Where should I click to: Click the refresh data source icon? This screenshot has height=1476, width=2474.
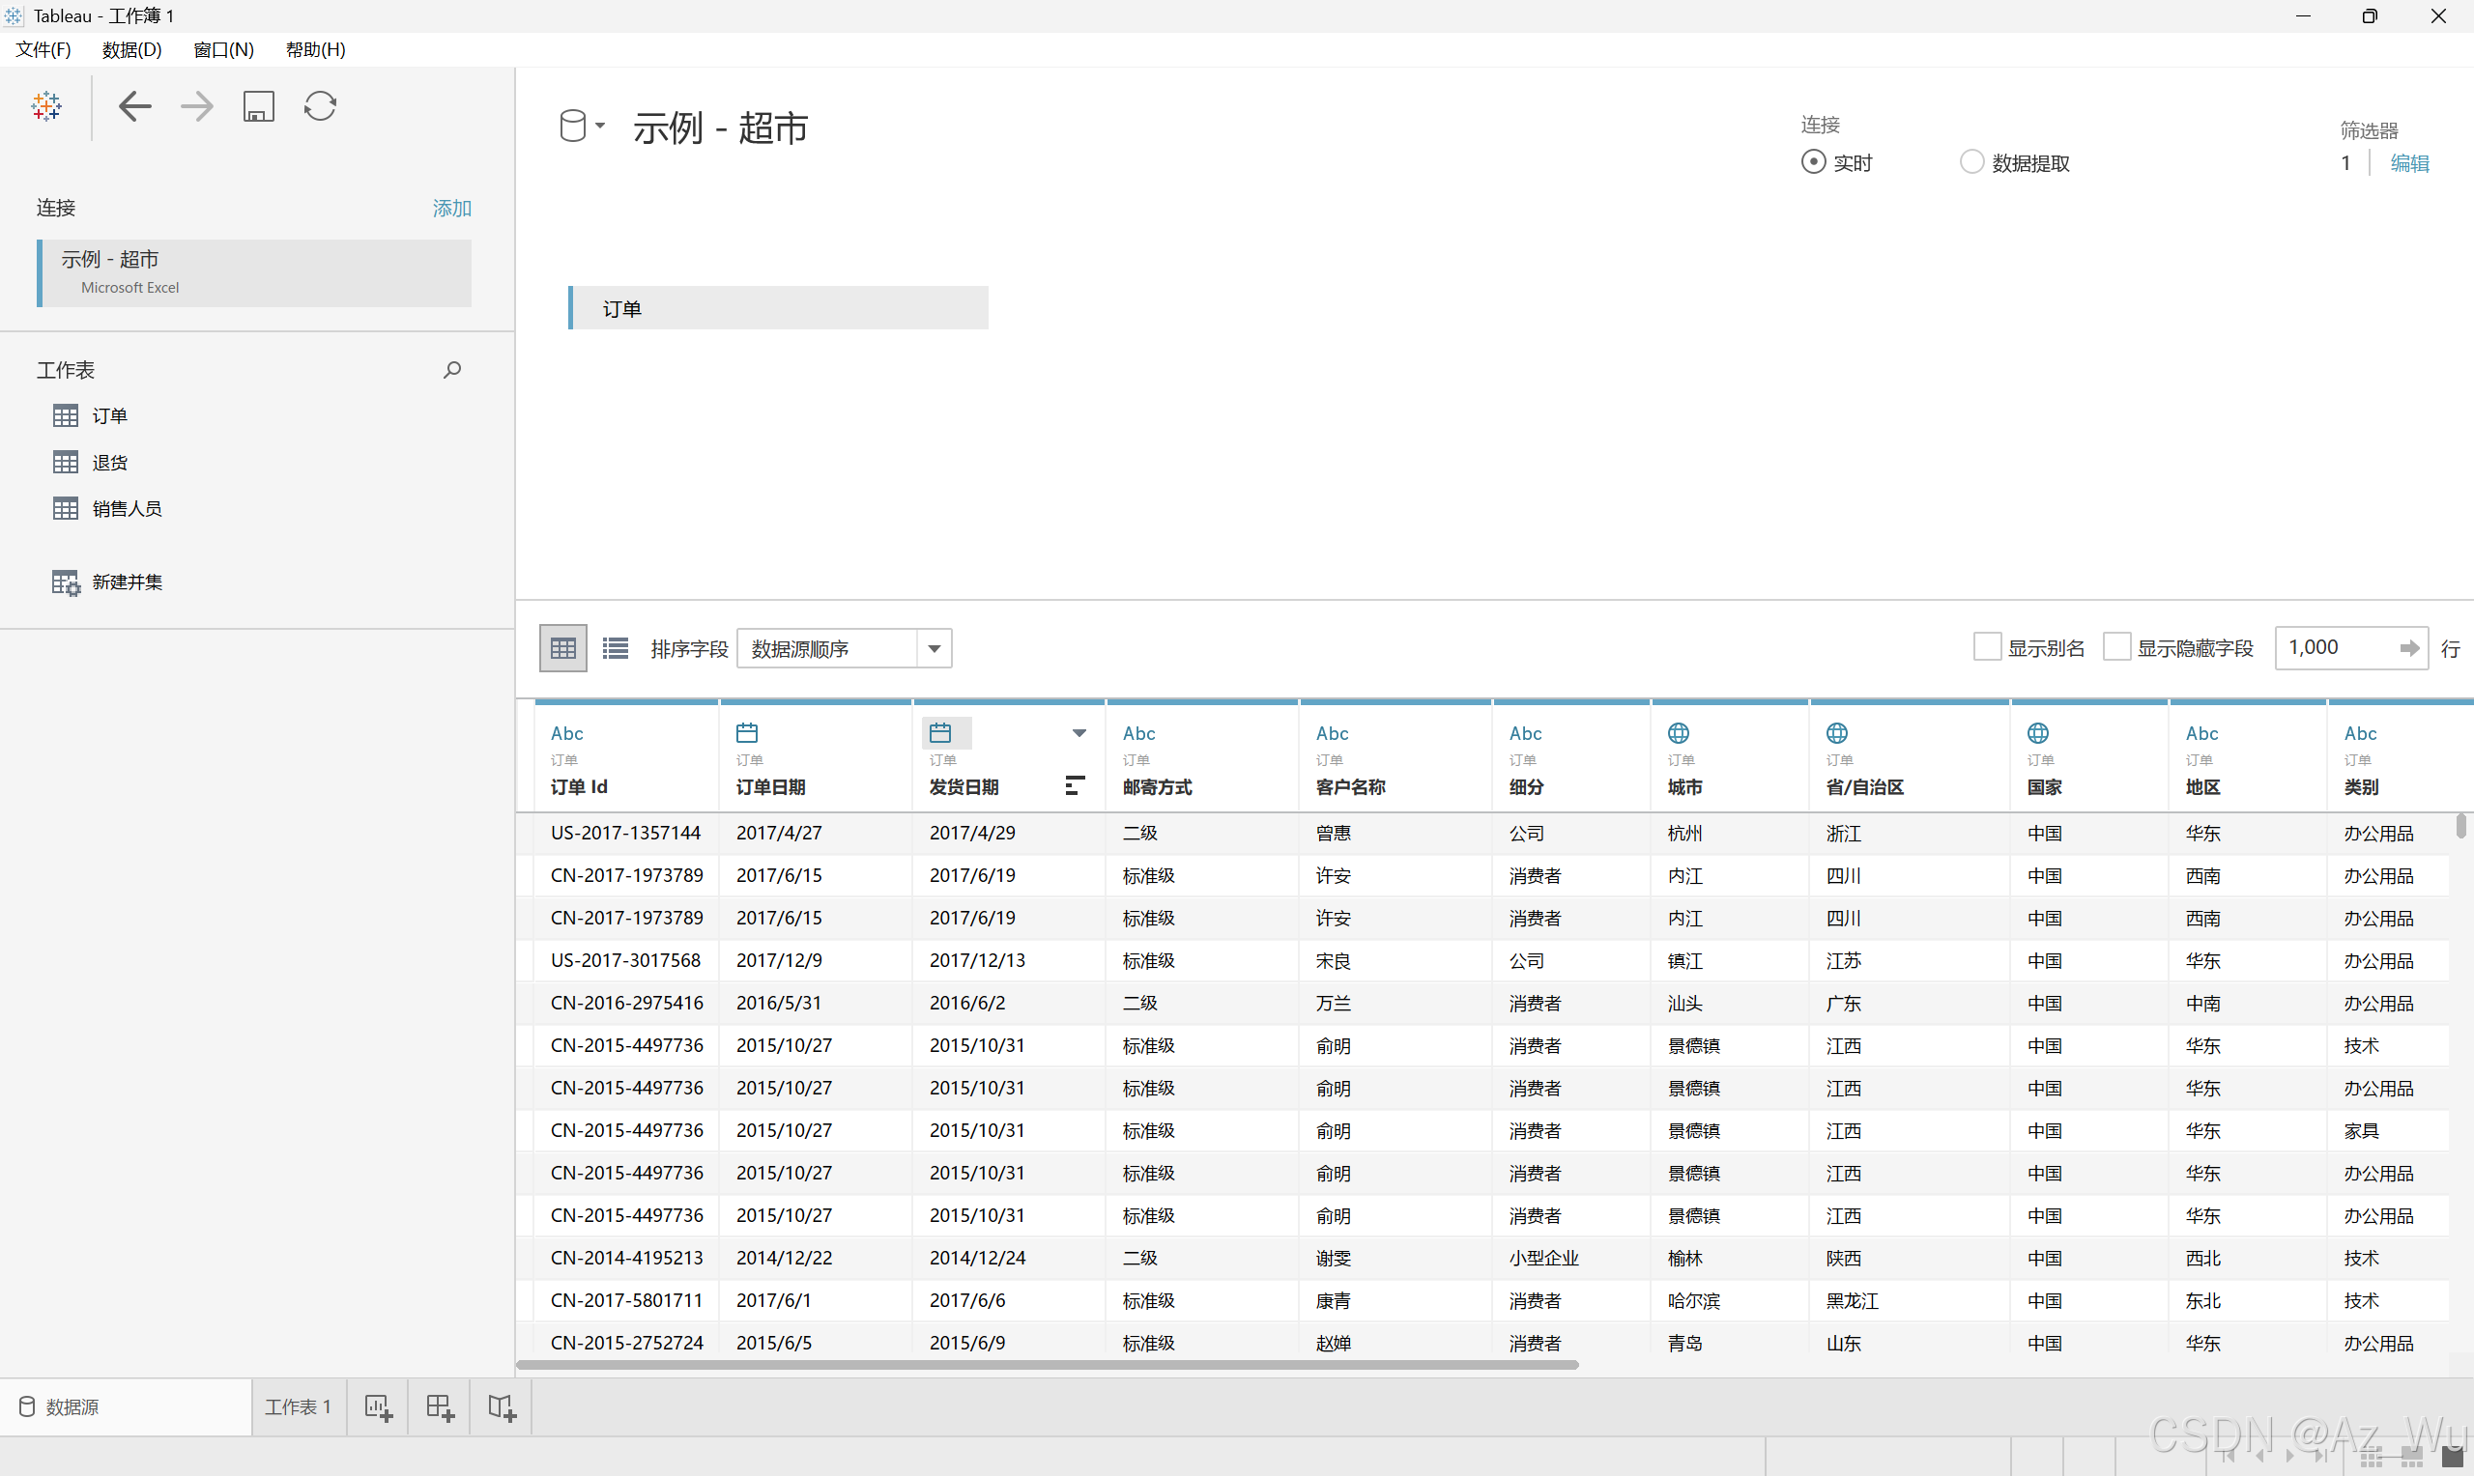pyautogui.click(x=319, y=105)
